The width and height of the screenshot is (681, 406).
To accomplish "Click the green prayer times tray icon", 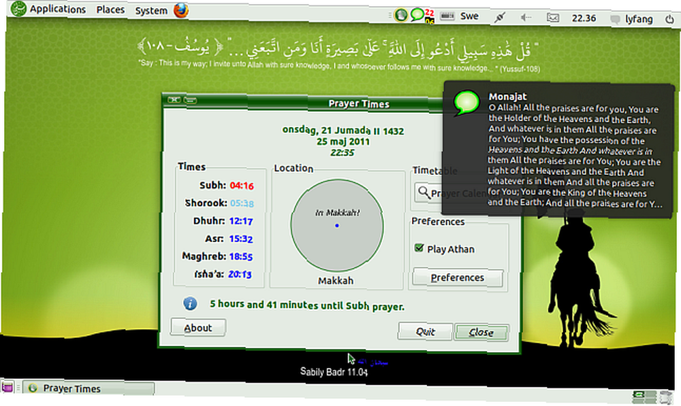I will tap(401, 15).
